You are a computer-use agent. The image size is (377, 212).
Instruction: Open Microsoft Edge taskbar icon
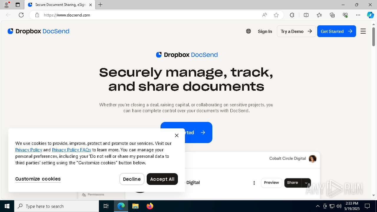pyautogui.click(x=121, y=206)
